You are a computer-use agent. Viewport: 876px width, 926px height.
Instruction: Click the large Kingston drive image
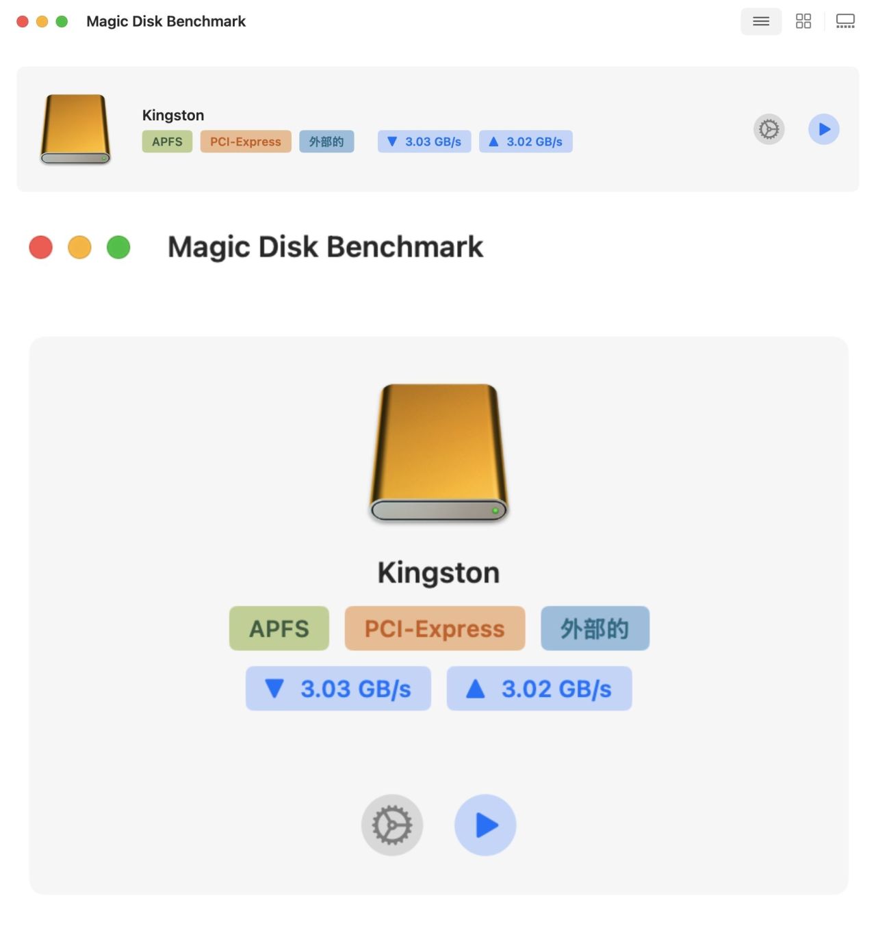439,452
